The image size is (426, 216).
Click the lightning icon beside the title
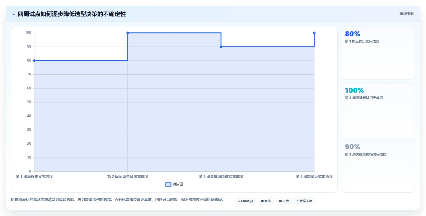point(13,14)
